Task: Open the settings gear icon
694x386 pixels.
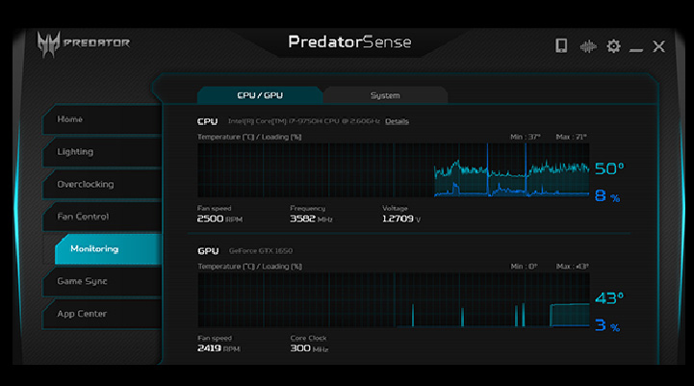Action: tap(613, 45)
